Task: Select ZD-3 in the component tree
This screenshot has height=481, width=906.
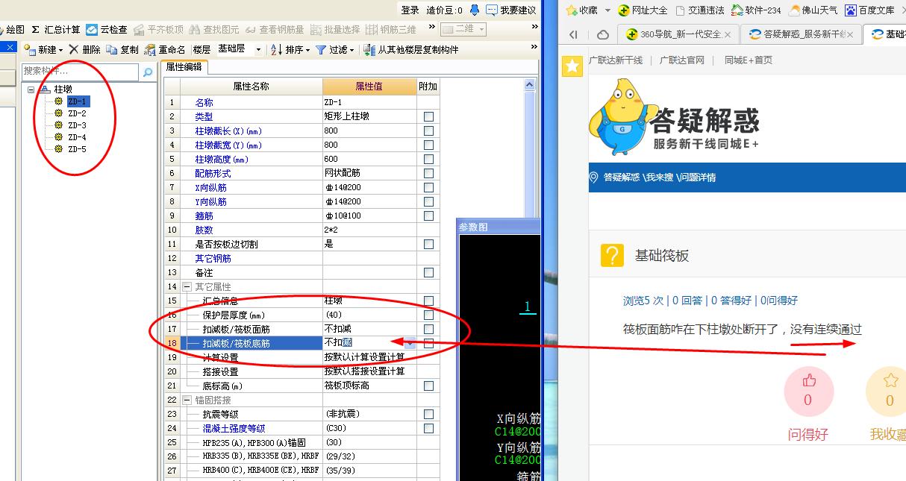Action: tap(77, 125)
